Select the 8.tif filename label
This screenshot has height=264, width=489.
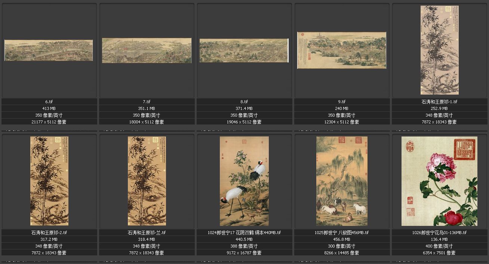244,102
